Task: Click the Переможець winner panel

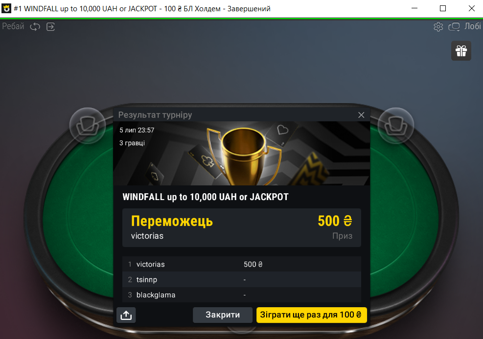Action: click(242, 228)
